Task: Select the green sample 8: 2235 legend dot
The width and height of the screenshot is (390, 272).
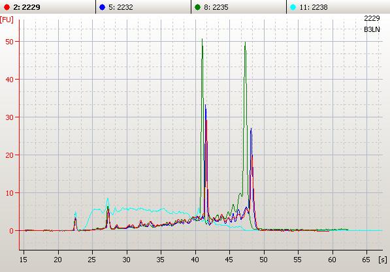Action: (x=198, y=7)
